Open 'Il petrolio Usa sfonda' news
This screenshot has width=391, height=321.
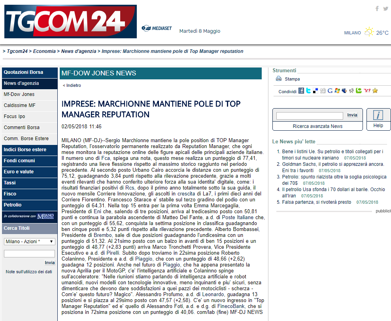(333, 193)
